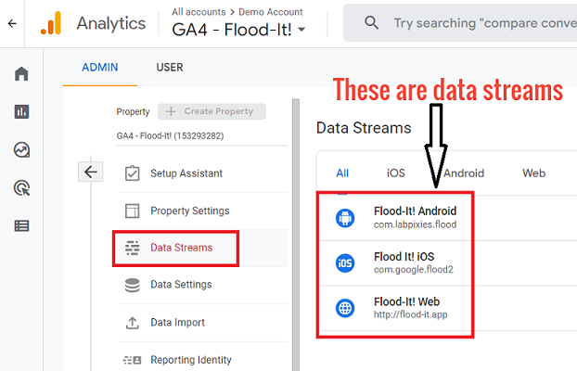577x371 pixels.
Task: Select the ADMIN tab
Action: pos(100,68)
